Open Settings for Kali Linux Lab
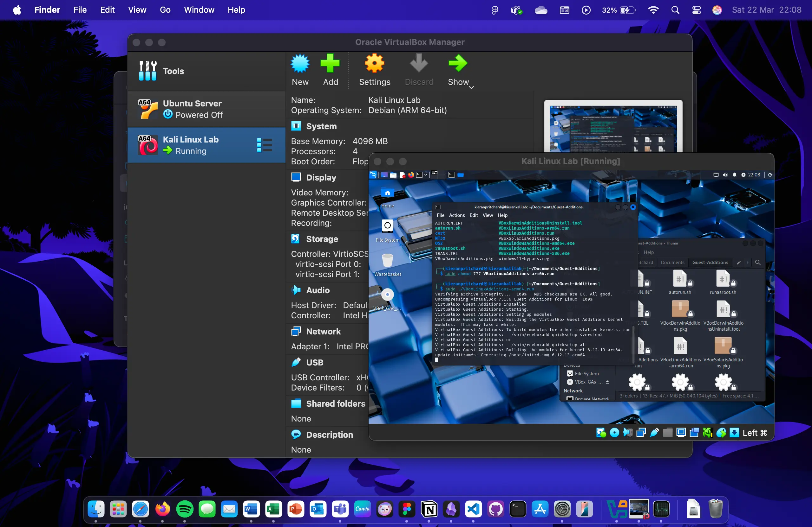Screen dimensions: 812x527 [374, 70]
